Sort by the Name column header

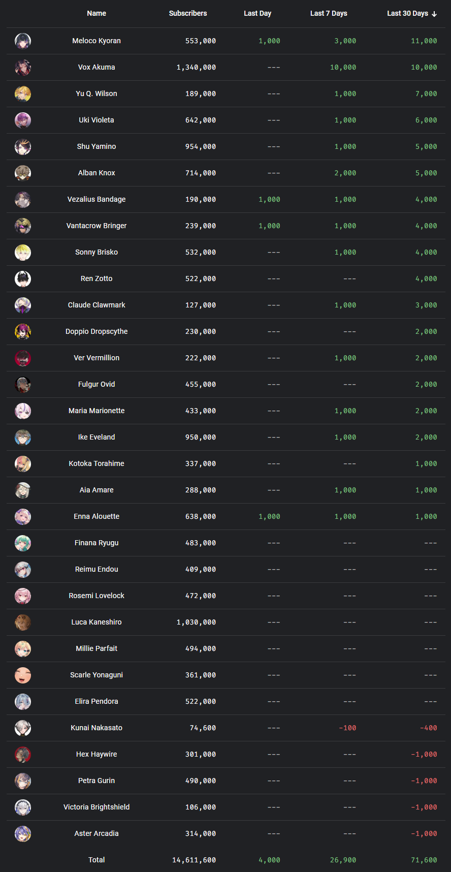(x=96, y=13)
